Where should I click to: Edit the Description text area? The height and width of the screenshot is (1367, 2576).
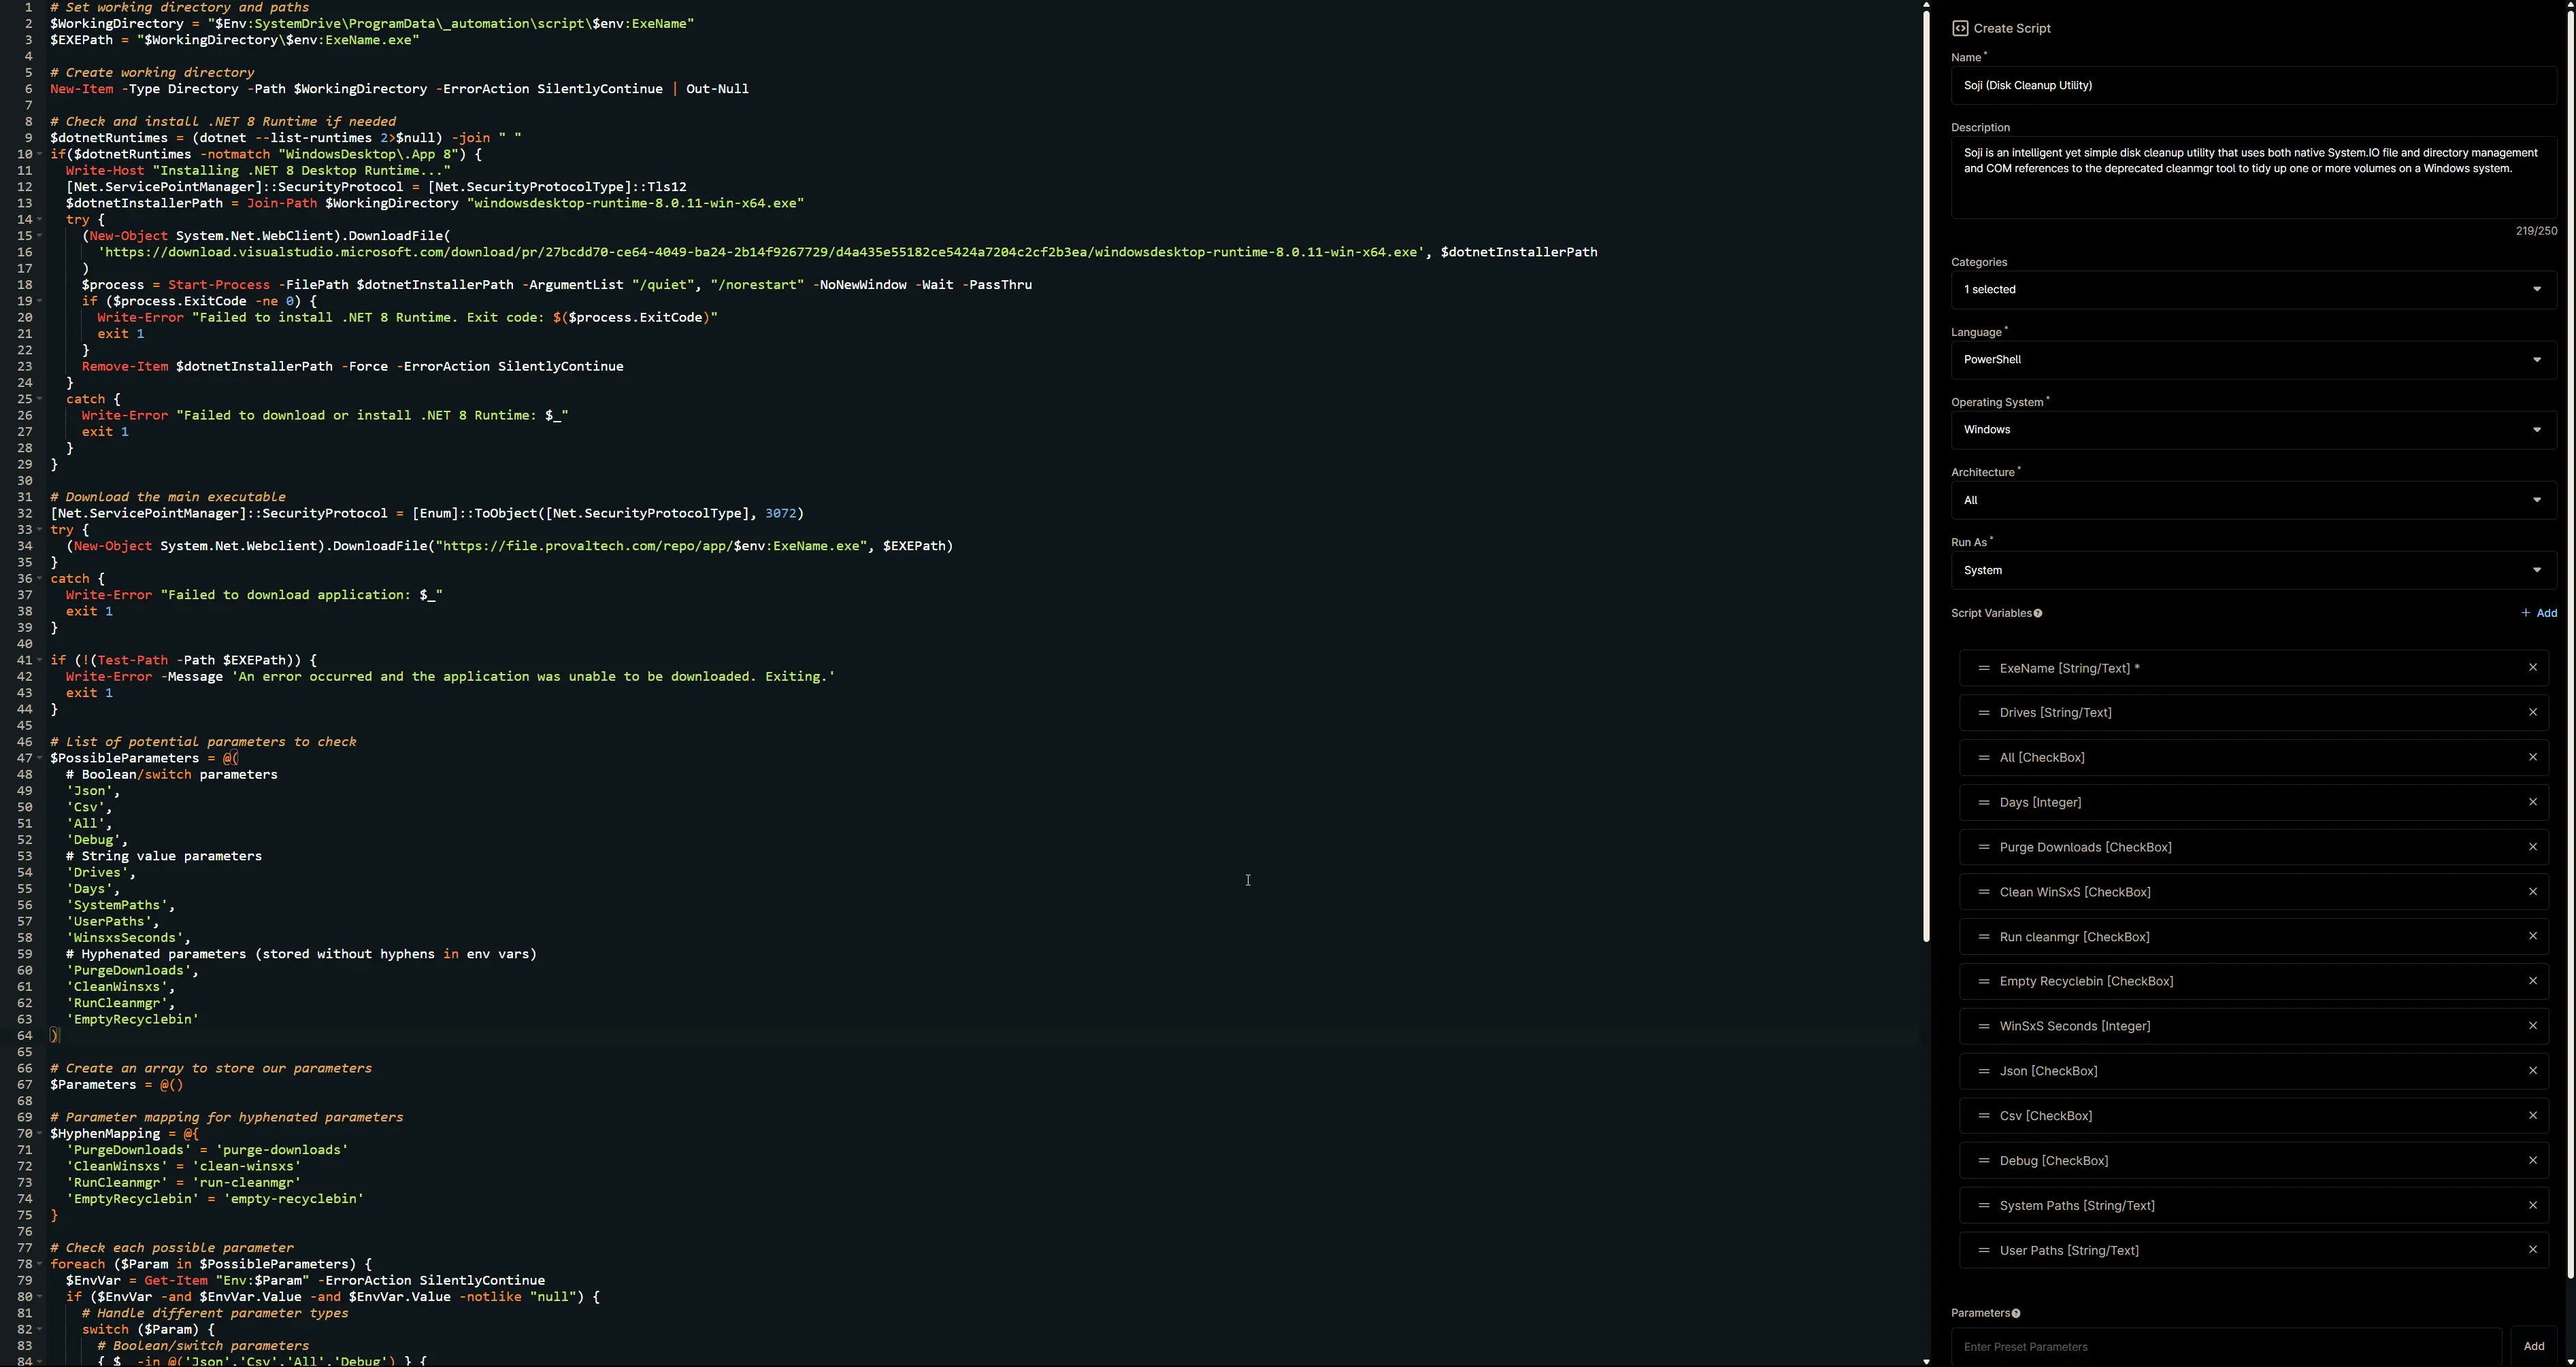2253,178
